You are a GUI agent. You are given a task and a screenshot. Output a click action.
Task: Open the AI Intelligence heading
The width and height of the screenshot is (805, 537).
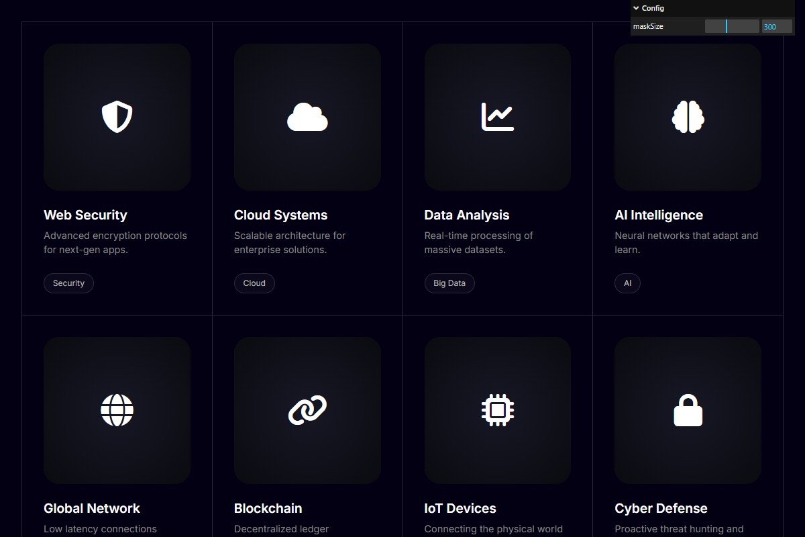[659, 215]
